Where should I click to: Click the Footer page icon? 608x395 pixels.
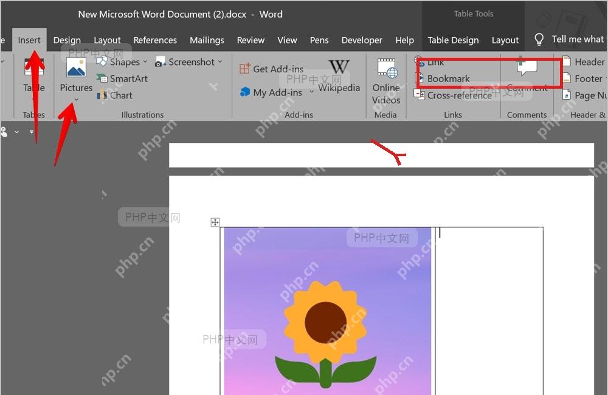point(567,78)
